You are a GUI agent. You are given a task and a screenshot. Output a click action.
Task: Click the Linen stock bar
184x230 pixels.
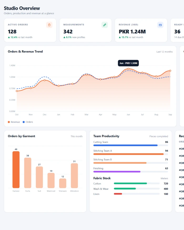tap(137, 194)
